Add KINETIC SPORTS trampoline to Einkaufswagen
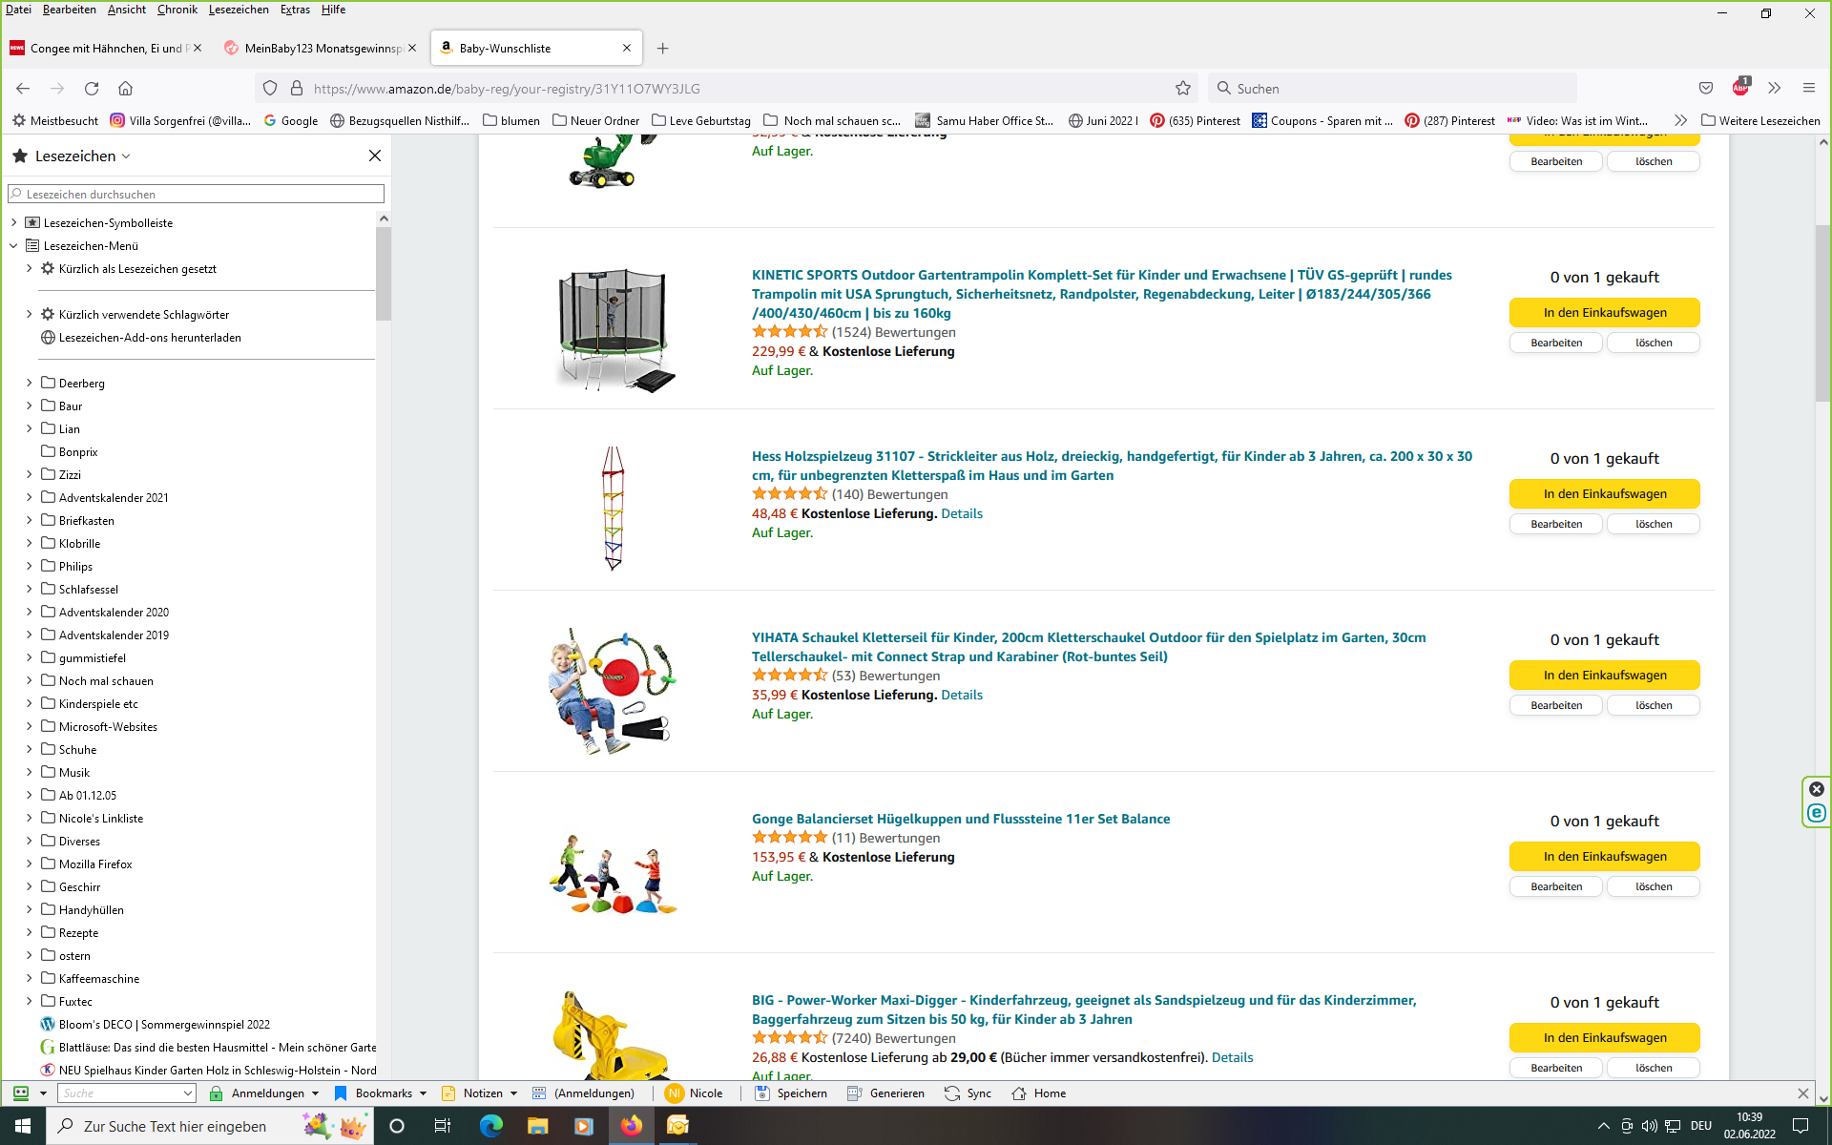 click(x=1605, y=313)
